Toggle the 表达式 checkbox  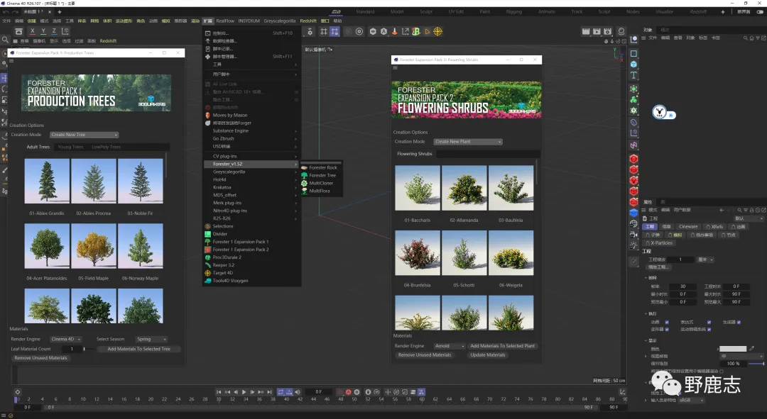[x=709, y=322]
